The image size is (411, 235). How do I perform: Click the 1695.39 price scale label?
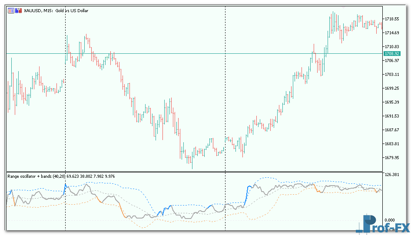(x=392, y=102)
